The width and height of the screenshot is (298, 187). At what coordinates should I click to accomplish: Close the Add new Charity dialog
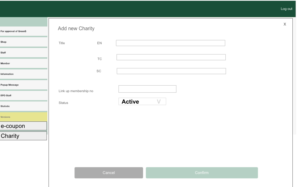click(x=285, y=24)
